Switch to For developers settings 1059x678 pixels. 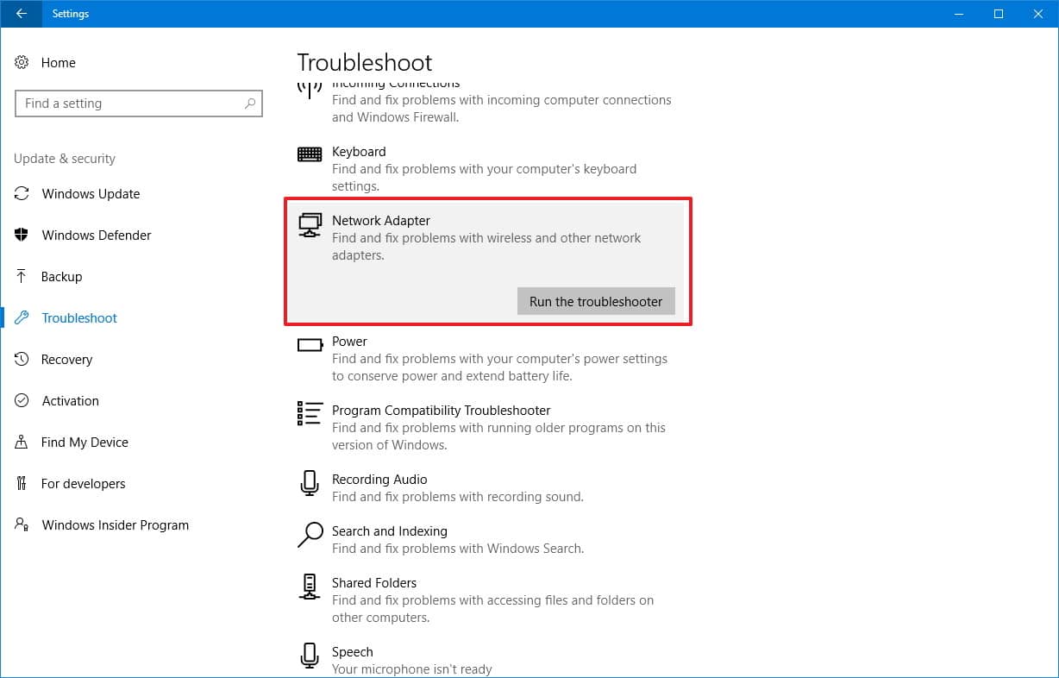tap(83, 484)
